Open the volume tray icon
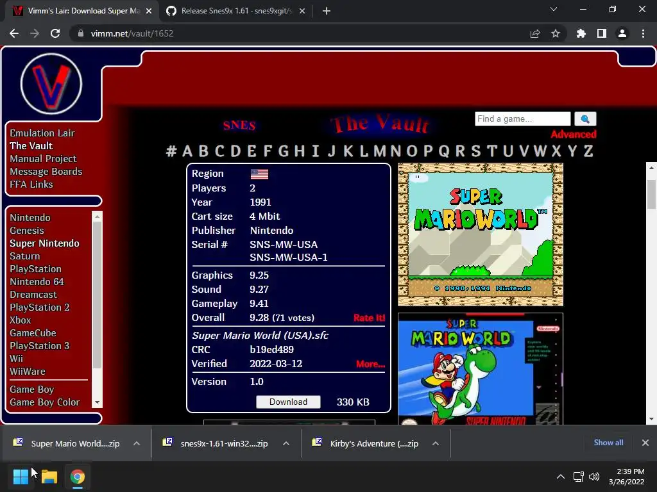The width and height of the screenshot is (657, 492). coord(593,477)
